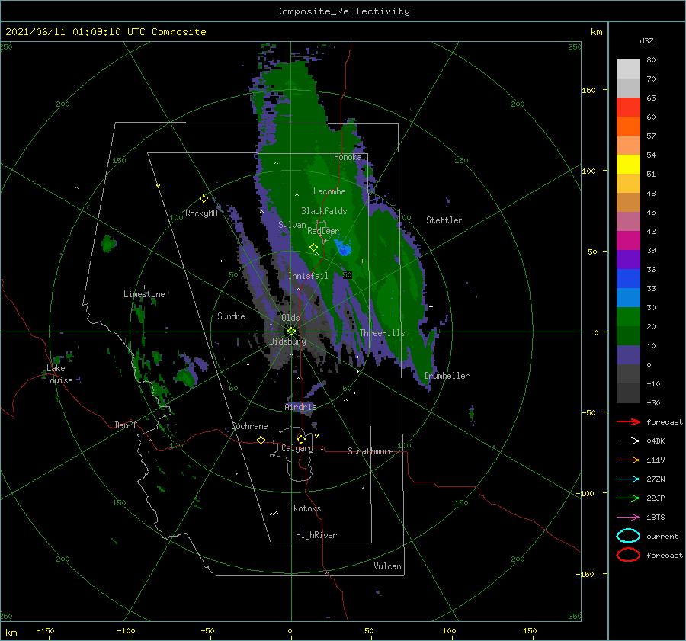Click the Limestone label

[x=144, y=294]
